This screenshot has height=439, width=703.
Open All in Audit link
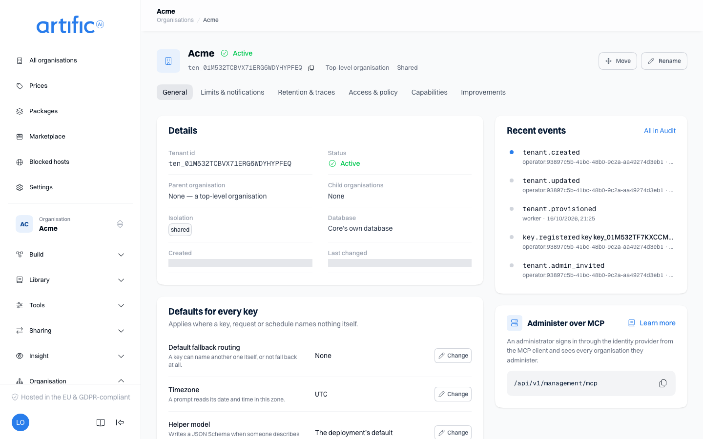pos(660,131)
